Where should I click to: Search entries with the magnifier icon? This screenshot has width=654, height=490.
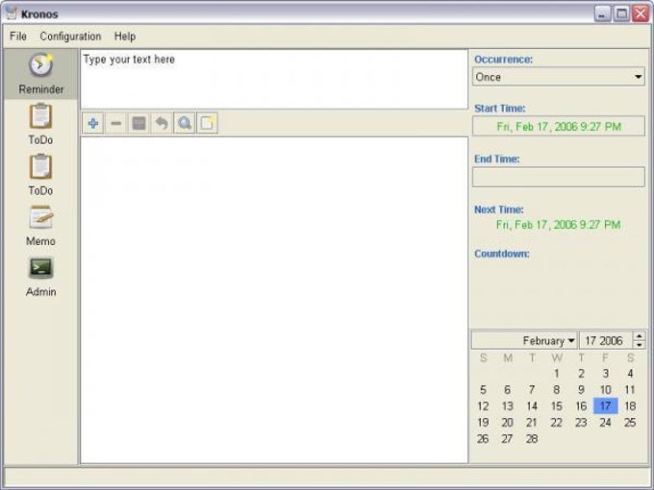coord(185,123)
